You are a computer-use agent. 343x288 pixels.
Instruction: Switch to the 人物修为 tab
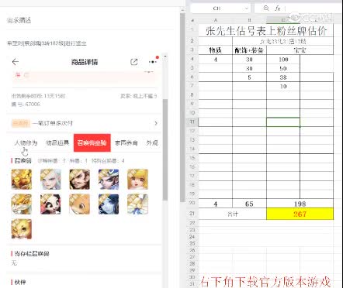[x=26, y=142]
